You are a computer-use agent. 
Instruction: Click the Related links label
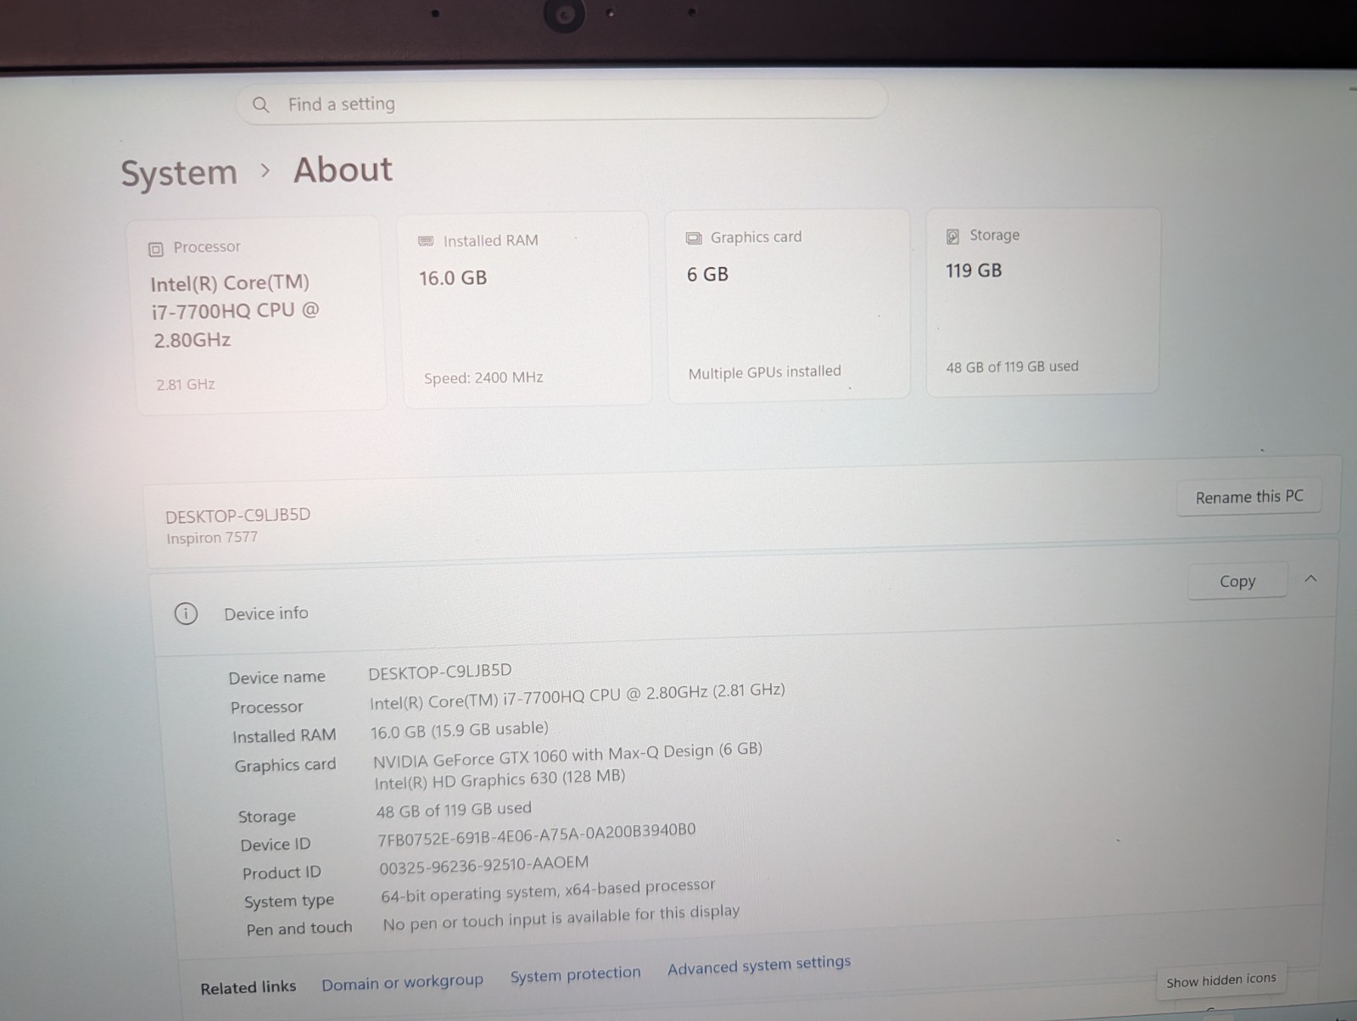click(248, 987)
